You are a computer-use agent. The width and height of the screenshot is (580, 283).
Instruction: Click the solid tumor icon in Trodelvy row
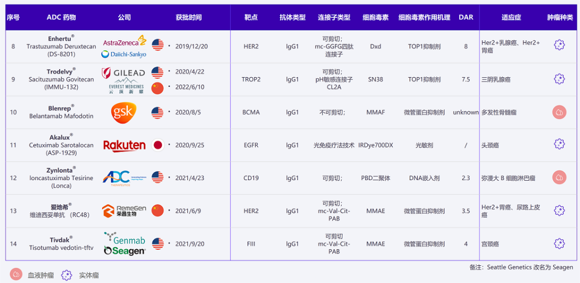559,79
